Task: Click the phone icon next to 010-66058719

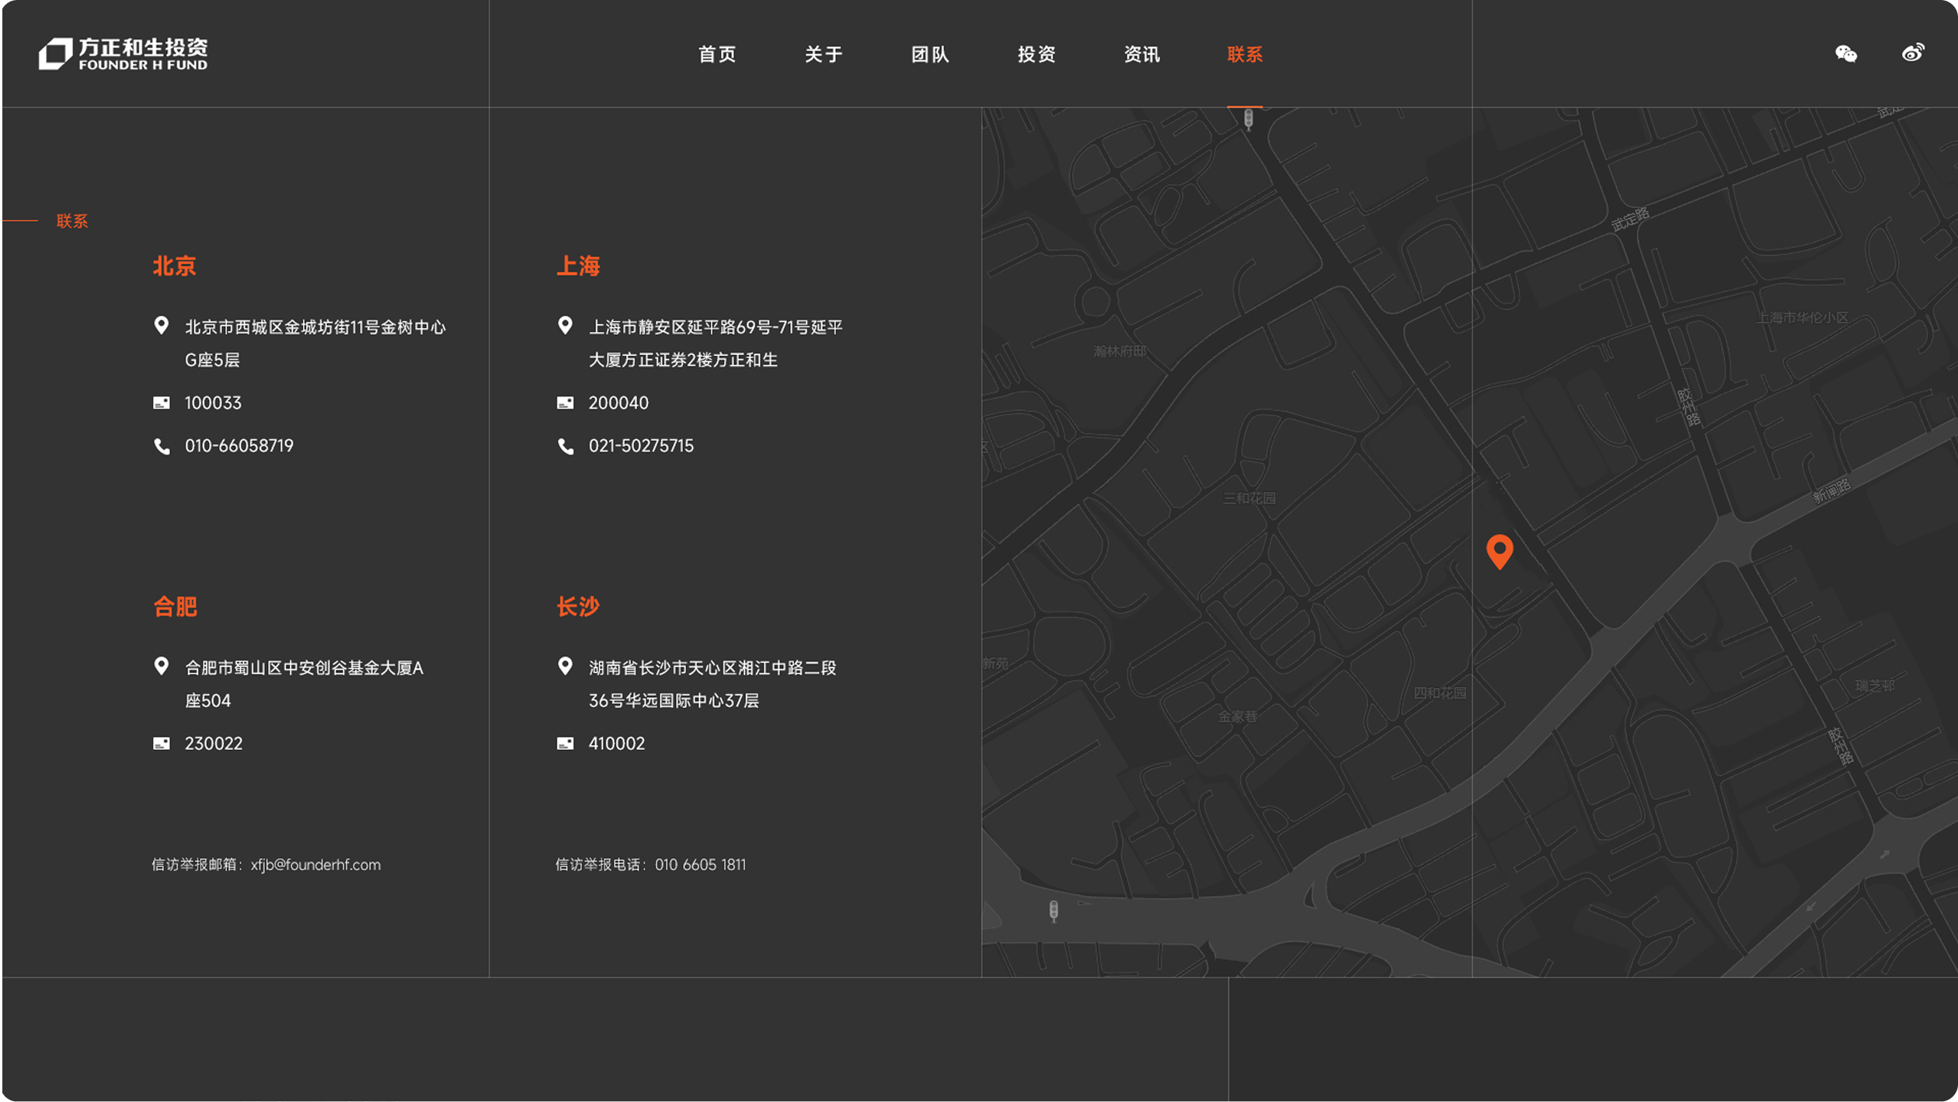Action: click(162, 445)
